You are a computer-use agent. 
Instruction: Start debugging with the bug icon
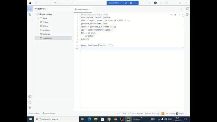(x=131, y=3)
